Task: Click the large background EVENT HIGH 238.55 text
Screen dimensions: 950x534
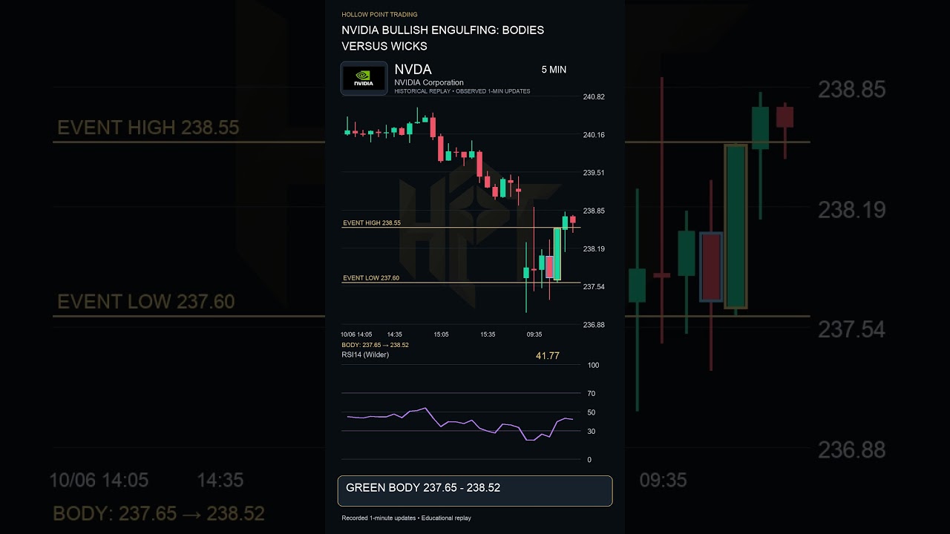Action: tap(148, 128)
